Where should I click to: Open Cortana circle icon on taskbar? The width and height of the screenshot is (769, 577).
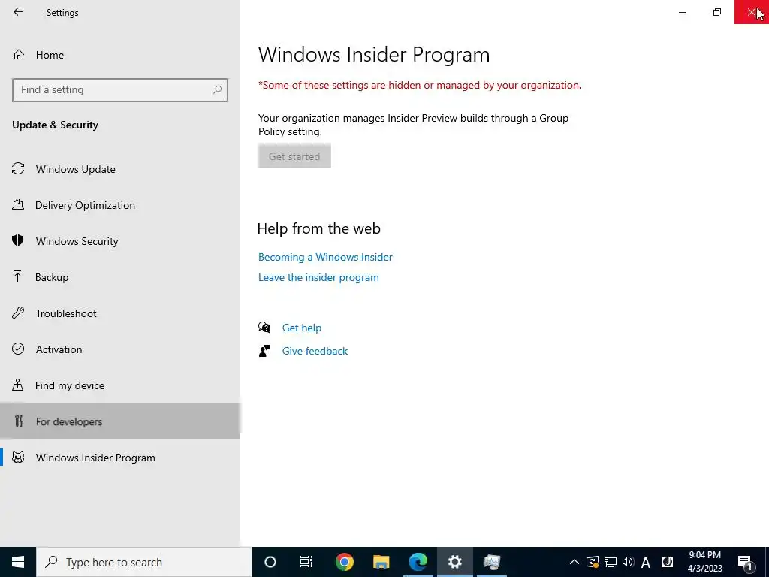point(270,562)
